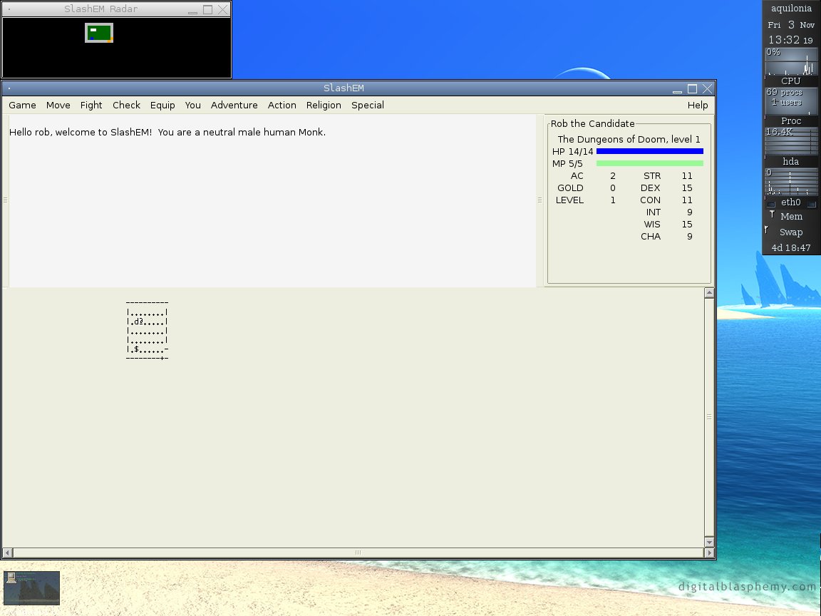Screen dimensions: 821x616
Task: Click the pet dog 'd' glyph
Action: [x=135, y=322]
